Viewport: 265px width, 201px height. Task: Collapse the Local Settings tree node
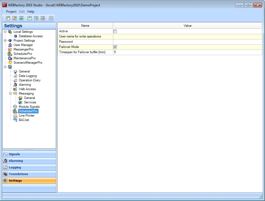[x=5, y=32]
